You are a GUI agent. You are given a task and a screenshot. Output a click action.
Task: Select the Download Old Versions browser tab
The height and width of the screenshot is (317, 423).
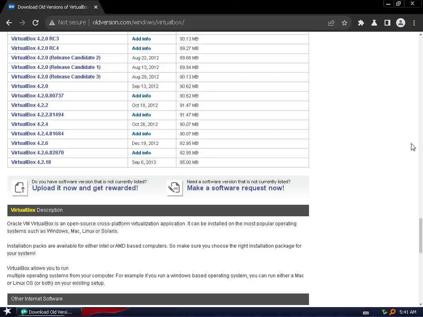point(52,7)
